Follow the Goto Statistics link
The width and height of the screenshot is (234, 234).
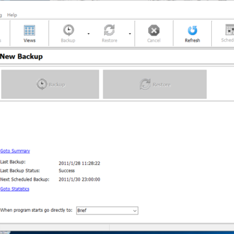tap(14, 189)
